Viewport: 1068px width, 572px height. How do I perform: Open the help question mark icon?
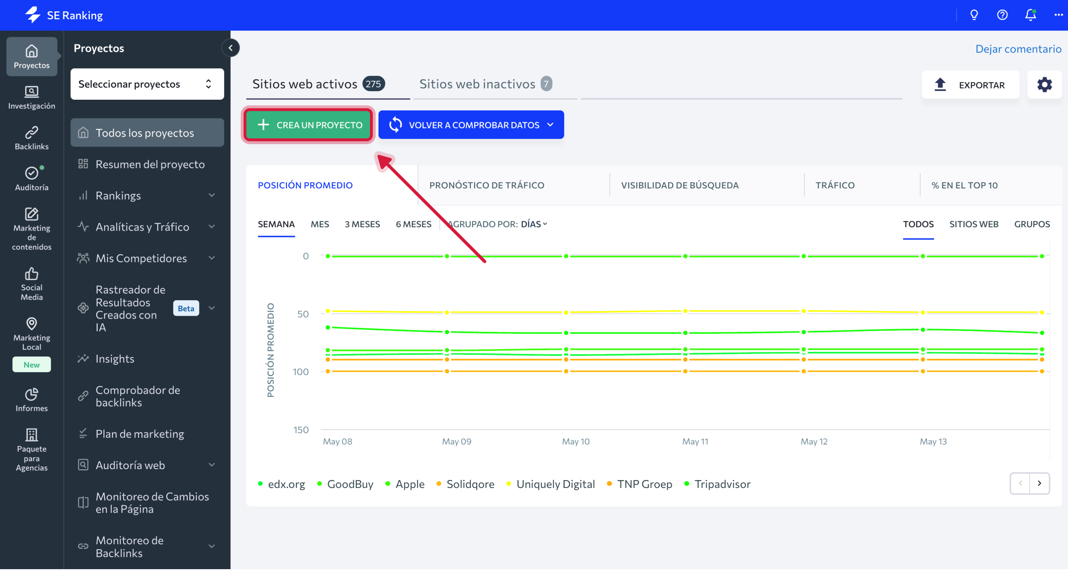tap(1002, 15)
